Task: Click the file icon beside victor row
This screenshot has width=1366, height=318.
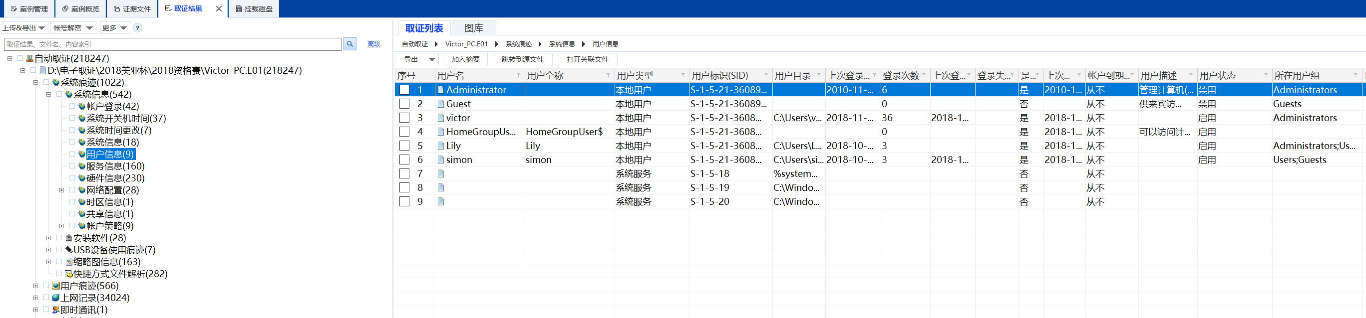Action: pyautogui.click(x=441, y=118)
